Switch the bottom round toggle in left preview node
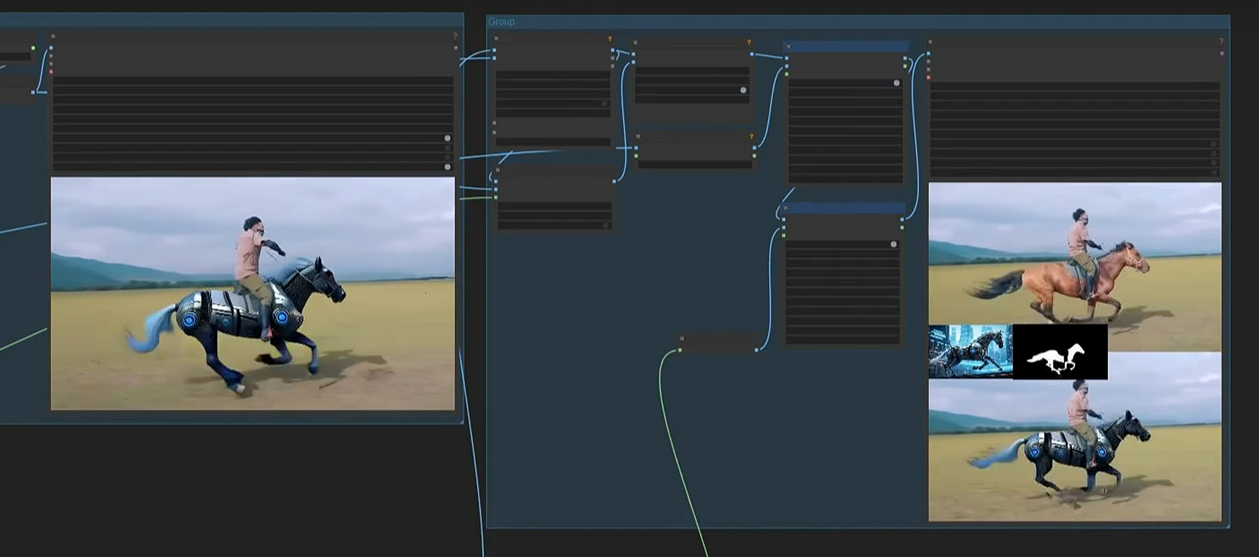The image size is (1259, 557). pyautogui.click(x=447, y=167)
